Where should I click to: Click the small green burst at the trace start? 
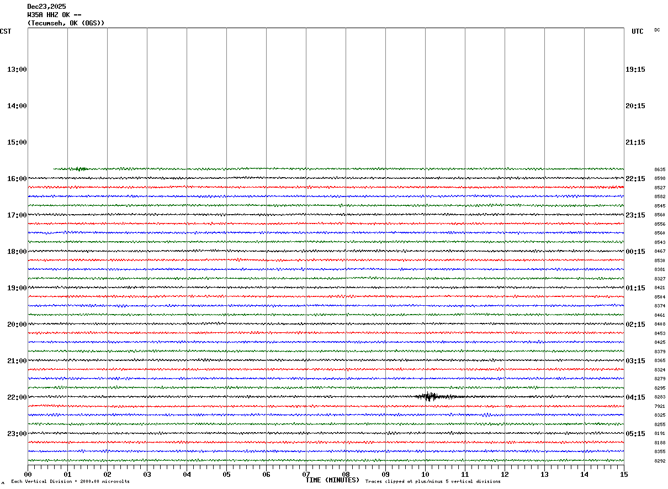tap(80, 168)
